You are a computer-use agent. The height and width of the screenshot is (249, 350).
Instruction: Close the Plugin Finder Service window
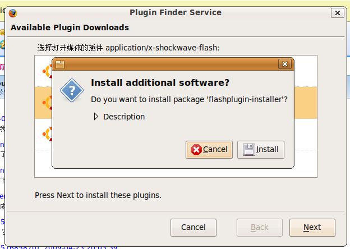coord(338,13)
